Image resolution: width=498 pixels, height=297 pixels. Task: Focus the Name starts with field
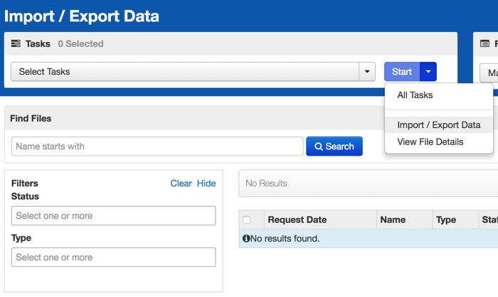(157, 146)
